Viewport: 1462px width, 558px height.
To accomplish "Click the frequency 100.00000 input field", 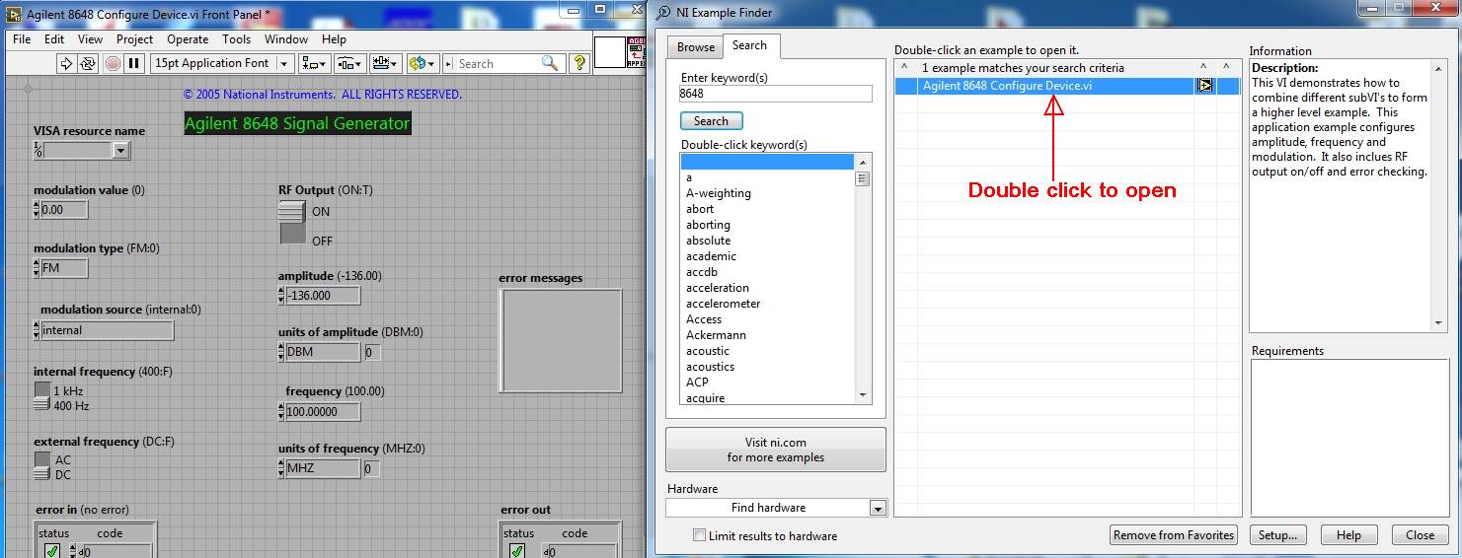I will pos(323,412).
